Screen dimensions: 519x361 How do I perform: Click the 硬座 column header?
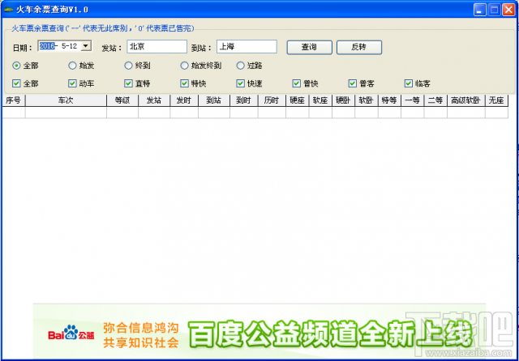click(298, 100)
